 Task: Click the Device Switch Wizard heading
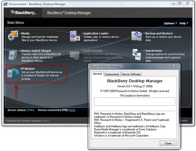click(36, 51)
